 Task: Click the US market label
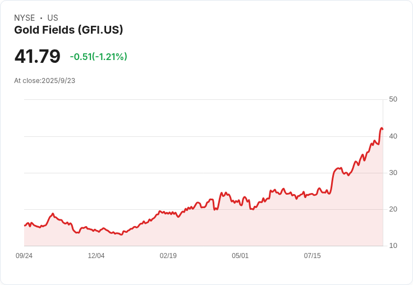click(x=53, y=18)
